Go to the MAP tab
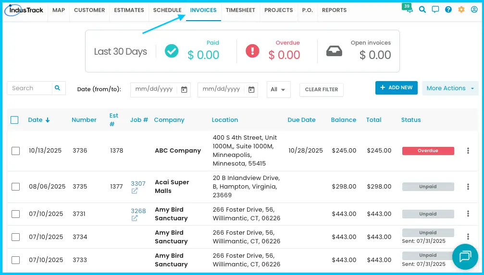 [59, 10]
